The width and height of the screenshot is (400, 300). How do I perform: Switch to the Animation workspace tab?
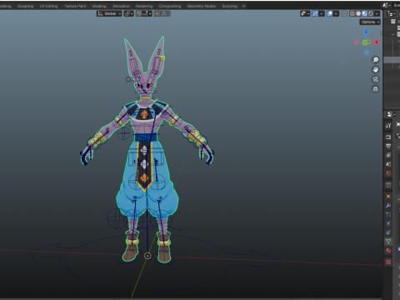click(x=121, y=6)
